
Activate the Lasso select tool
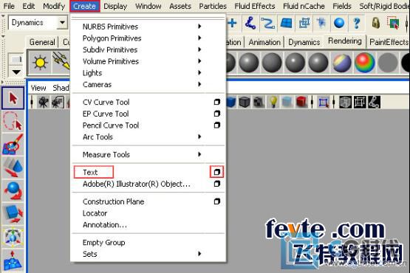[13, 121]
